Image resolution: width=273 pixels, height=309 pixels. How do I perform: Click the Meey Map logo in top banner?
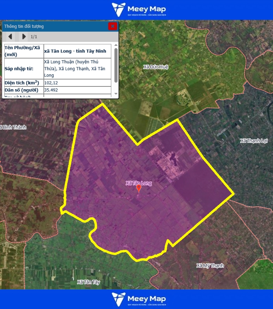tap(139, 10)
